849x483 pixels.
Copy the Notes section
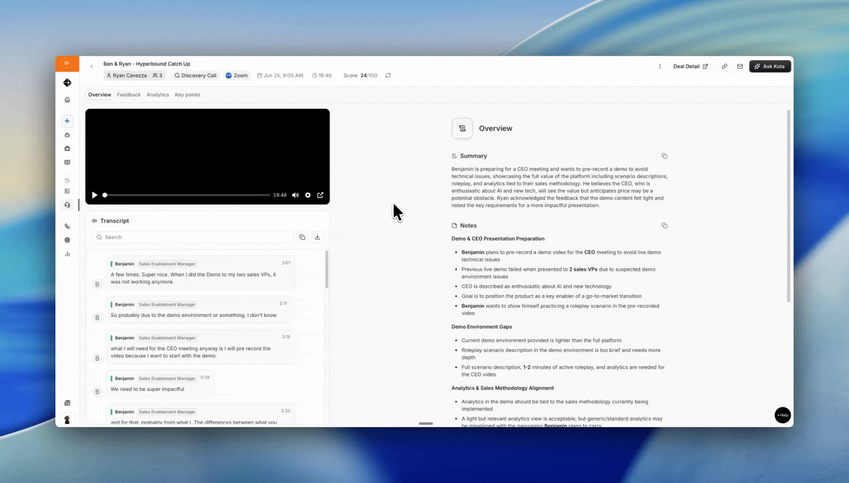coord(664,226)
